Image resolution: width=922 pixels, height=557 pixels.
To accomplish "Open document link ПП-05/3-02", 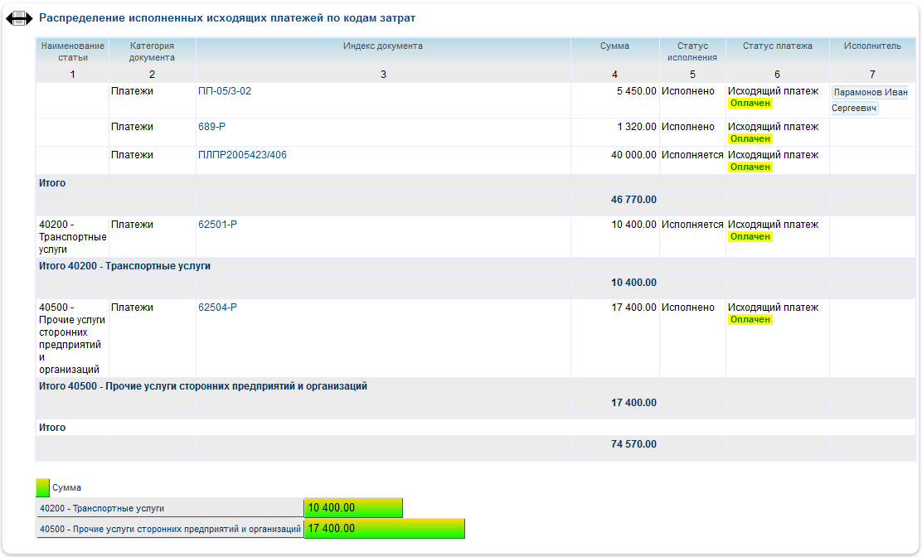I will [225, 91].
